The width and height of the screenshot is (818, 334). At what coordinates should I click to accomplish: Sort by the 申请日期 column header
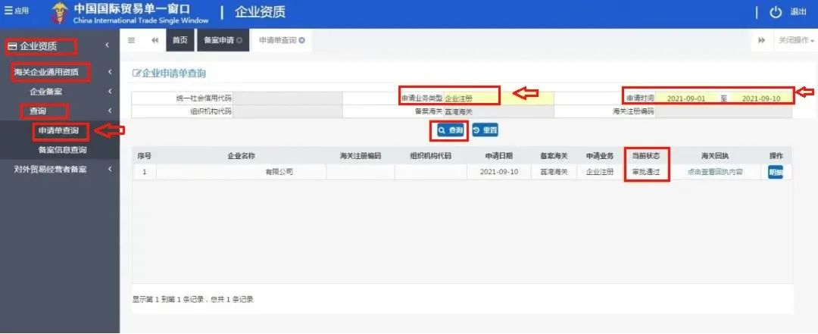coord(498,155)
